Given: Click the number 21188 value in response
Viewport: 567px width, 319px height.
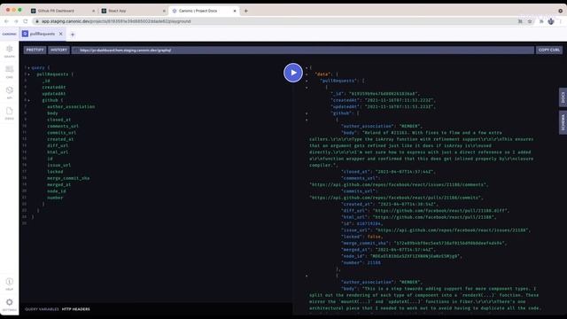Looking at the screenshot, I should [x=374, y=262].
